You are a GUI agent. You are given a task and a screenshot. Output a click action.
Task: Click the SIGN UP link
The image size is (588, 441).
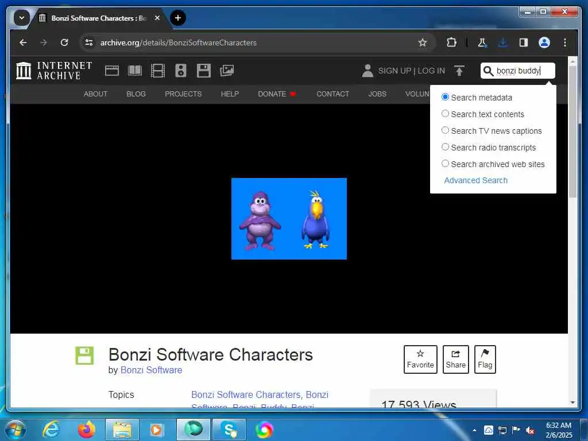coord(395,71)
